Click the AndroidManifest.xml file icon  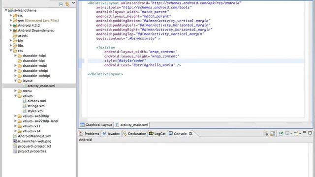point(15,136)
